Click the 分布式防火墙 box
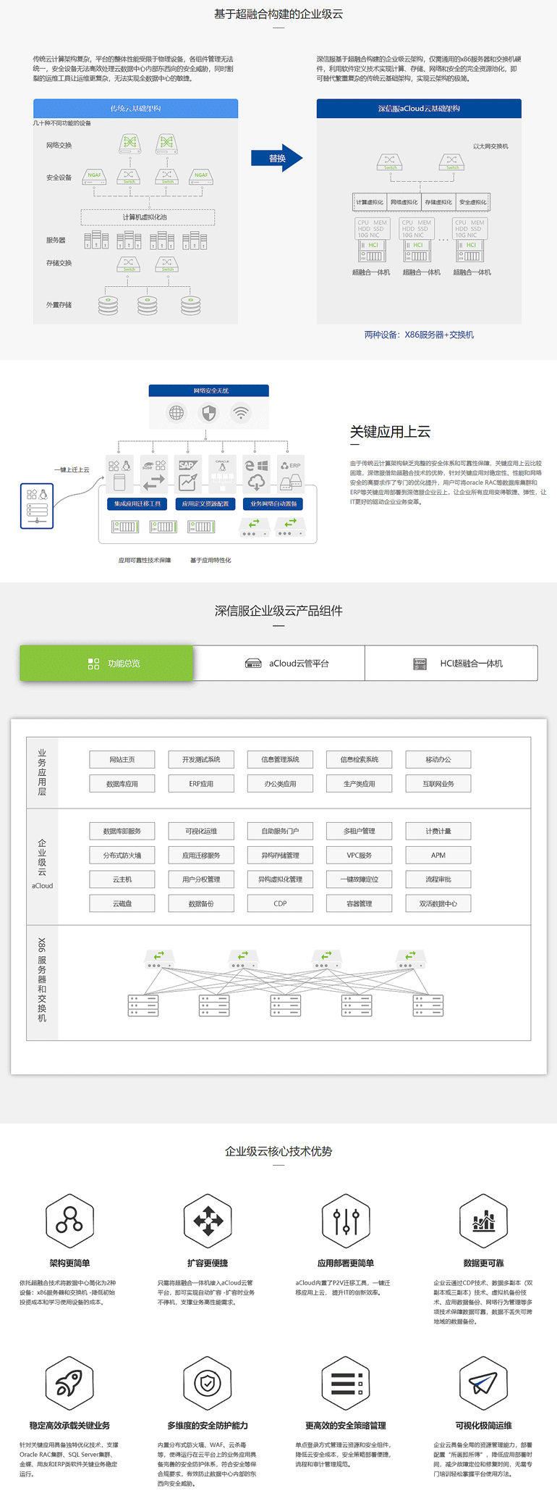557x1509 pixels. (x=122, y=855)
